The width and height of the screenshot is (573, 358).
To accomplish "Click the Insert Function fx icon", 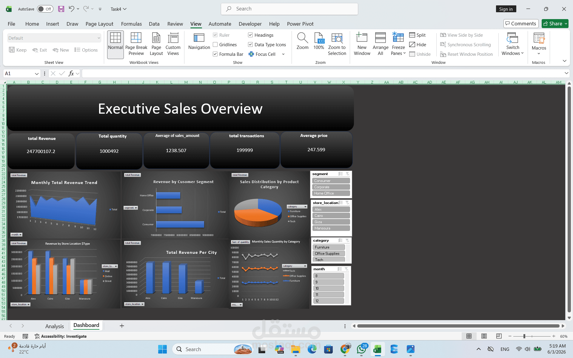I will [x=71, y=73].
